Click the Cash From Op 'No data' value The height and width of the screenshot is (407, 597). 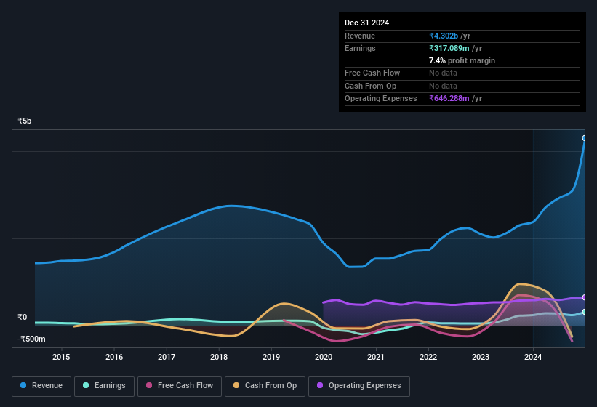[x=443, y=86]
